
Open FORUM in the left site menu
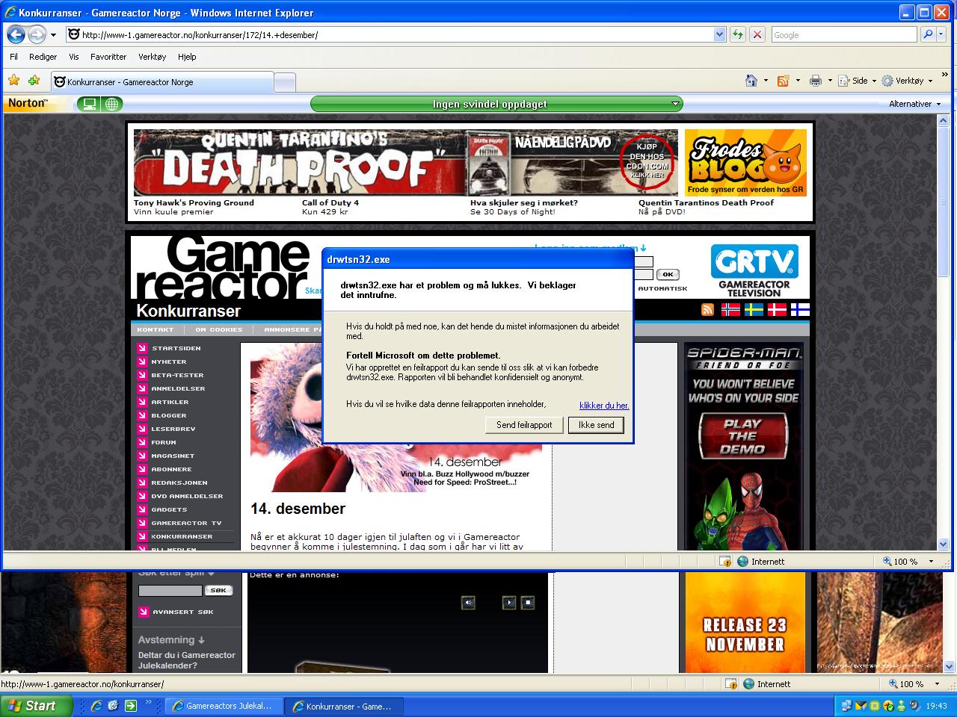click(163, 442)
